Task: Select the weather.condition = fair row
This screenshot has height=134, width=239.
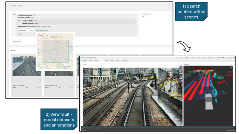Action: click(x=79, y=21)
